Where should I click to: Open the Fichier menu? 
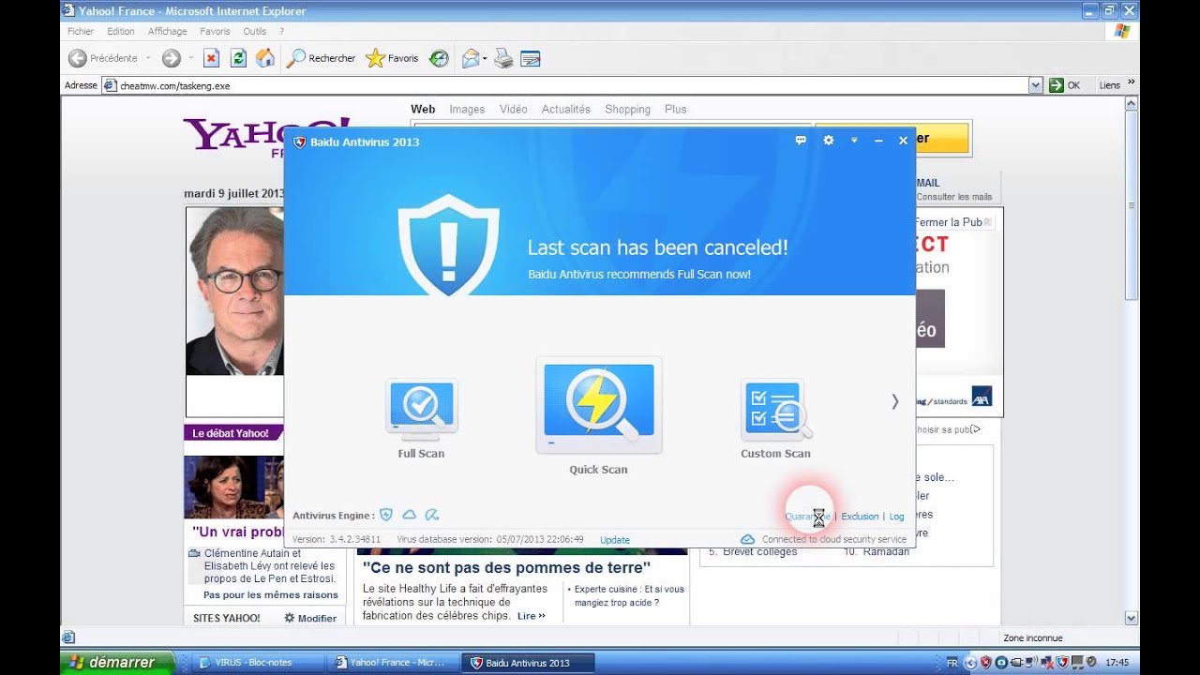pos(81,31)
